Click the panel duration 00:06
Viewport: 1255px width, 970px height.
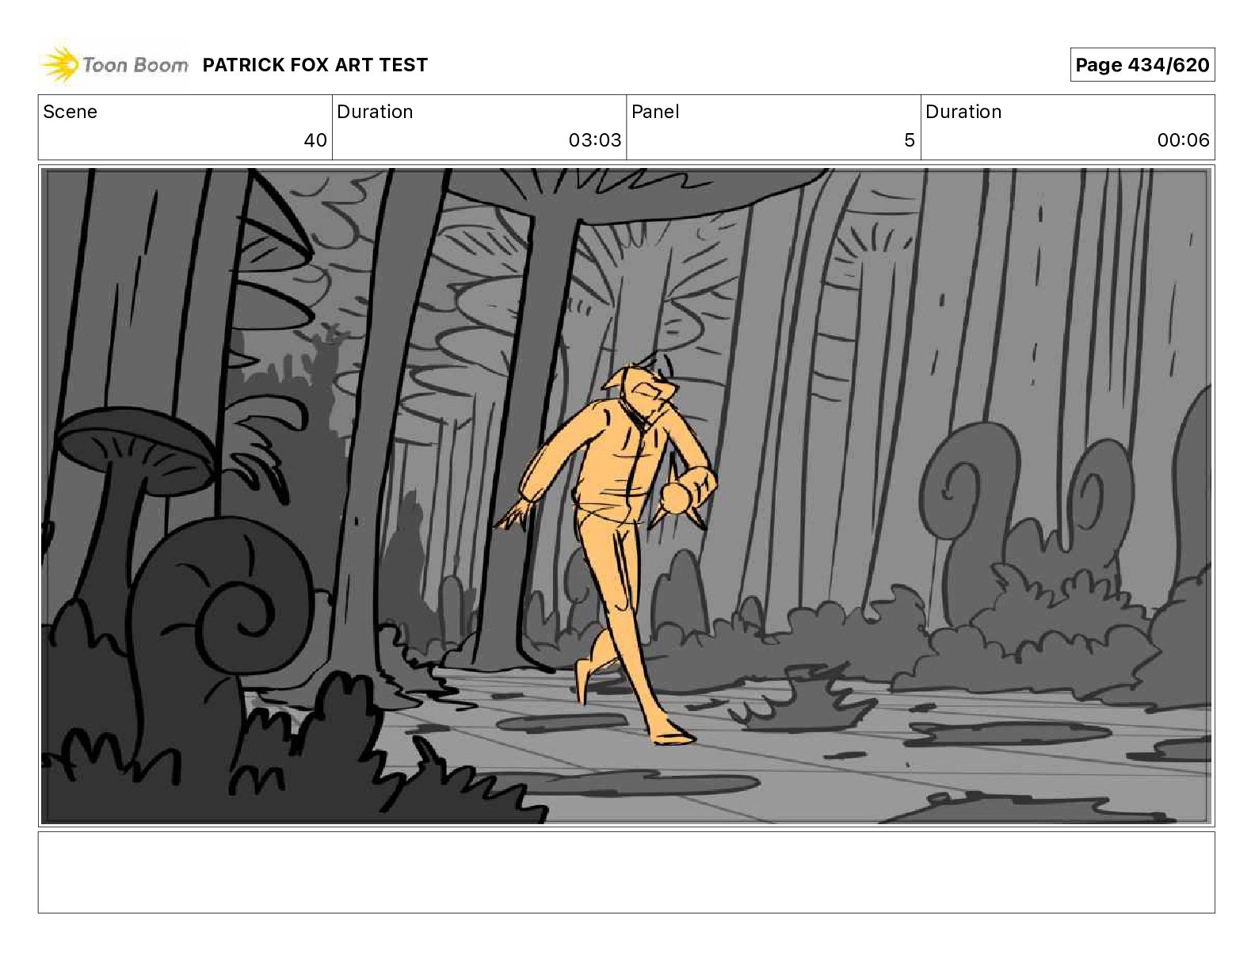coord(1183,140)
